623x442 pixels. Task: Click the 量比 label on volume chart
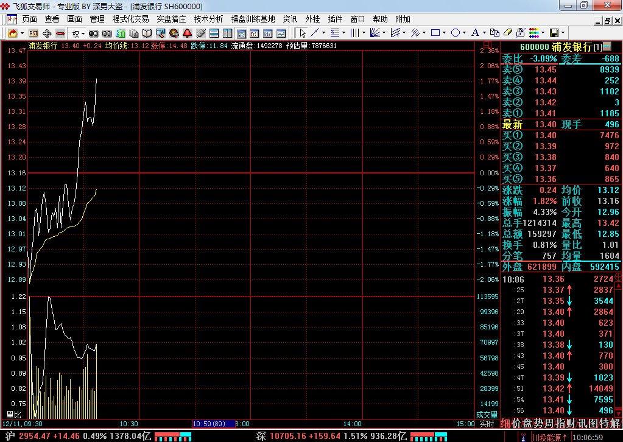coord(13,415)
